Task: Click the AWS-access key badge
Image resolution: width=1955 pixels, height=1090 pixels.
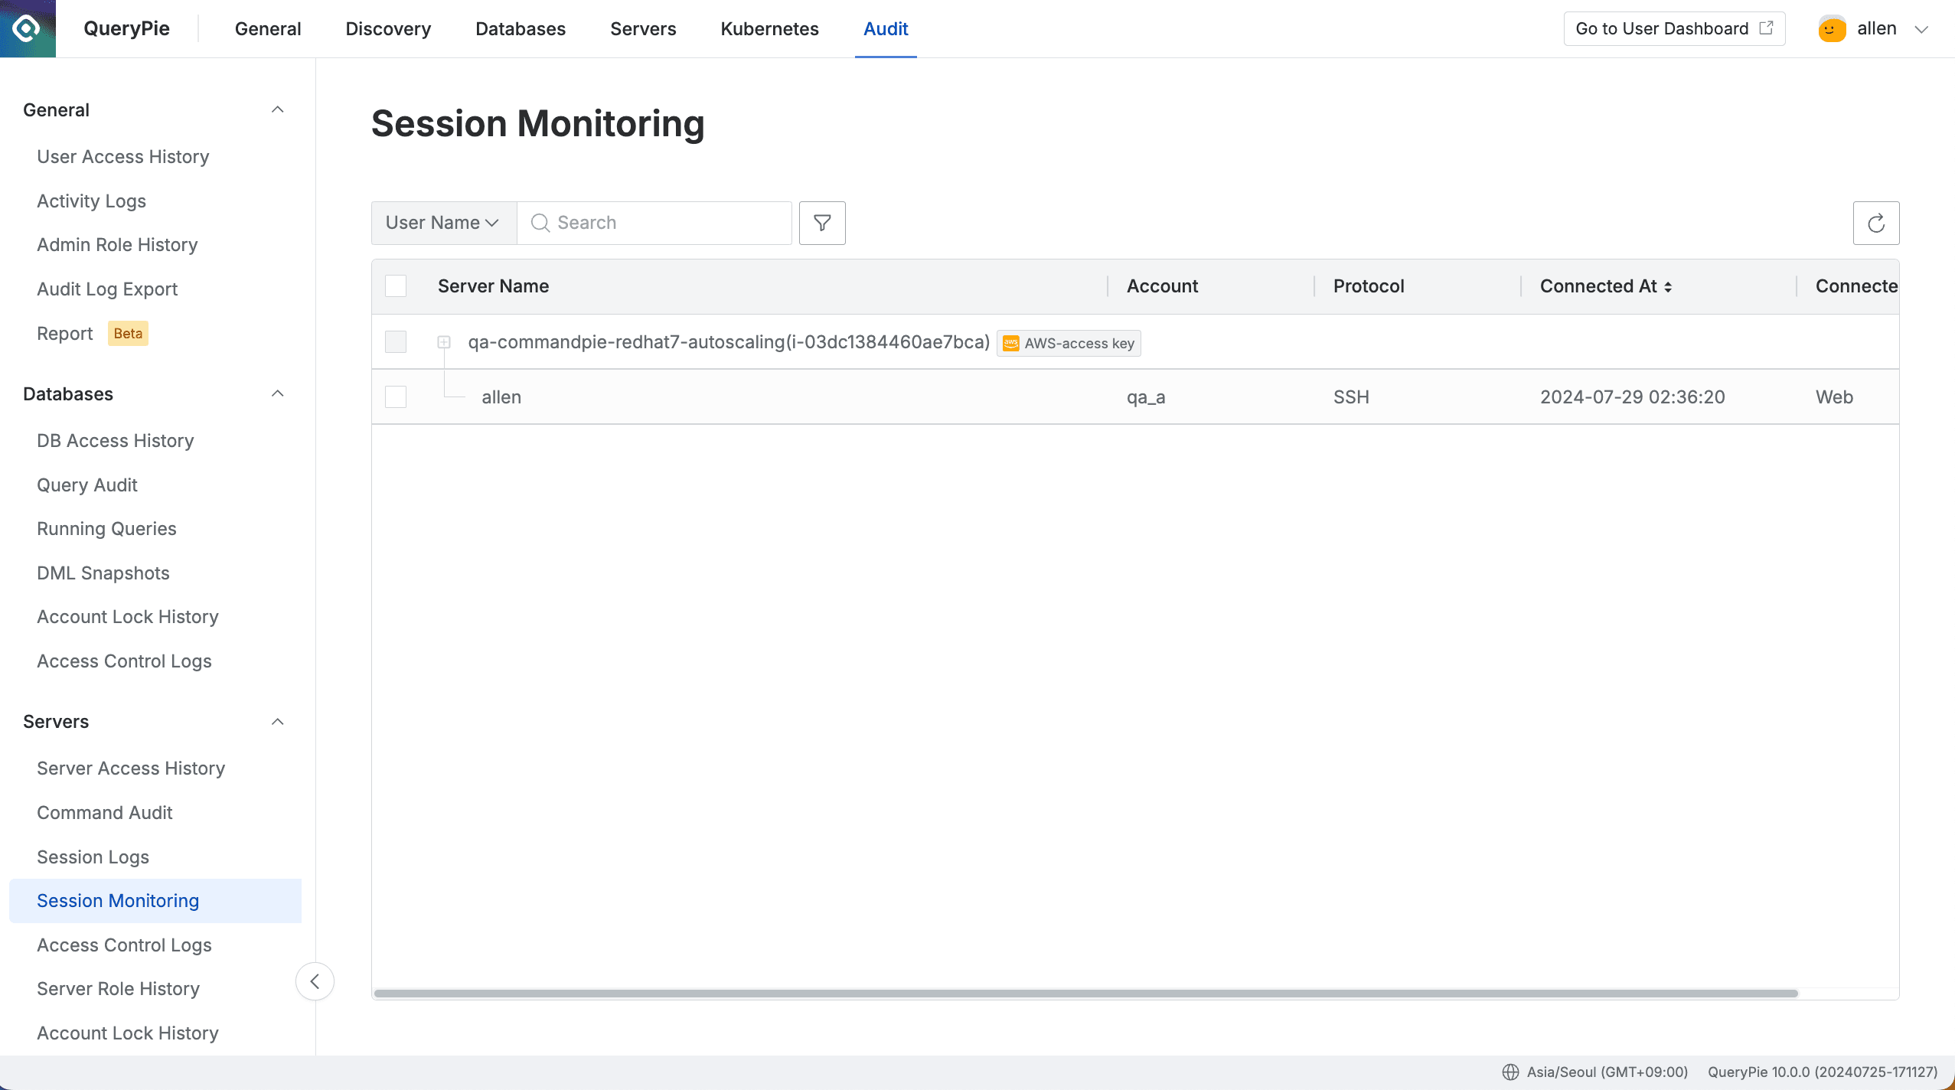Action: (1068, 343)
